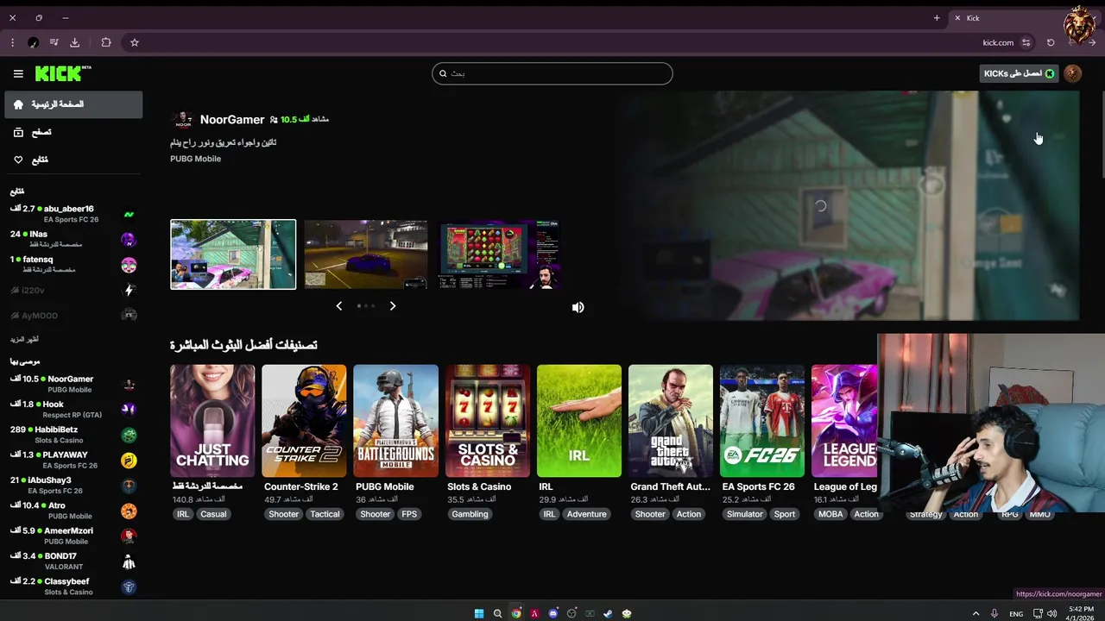Open the user profile avatar menu

(1073, 73)
